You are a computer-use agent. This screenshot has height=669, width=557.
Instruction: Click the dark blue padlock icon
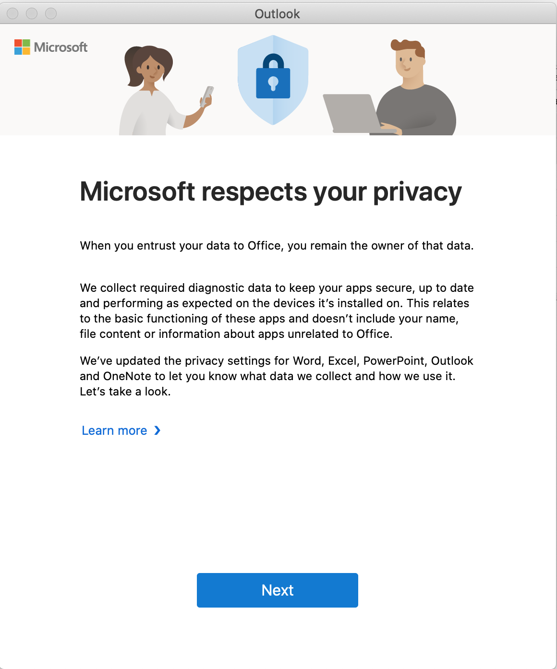273,76
